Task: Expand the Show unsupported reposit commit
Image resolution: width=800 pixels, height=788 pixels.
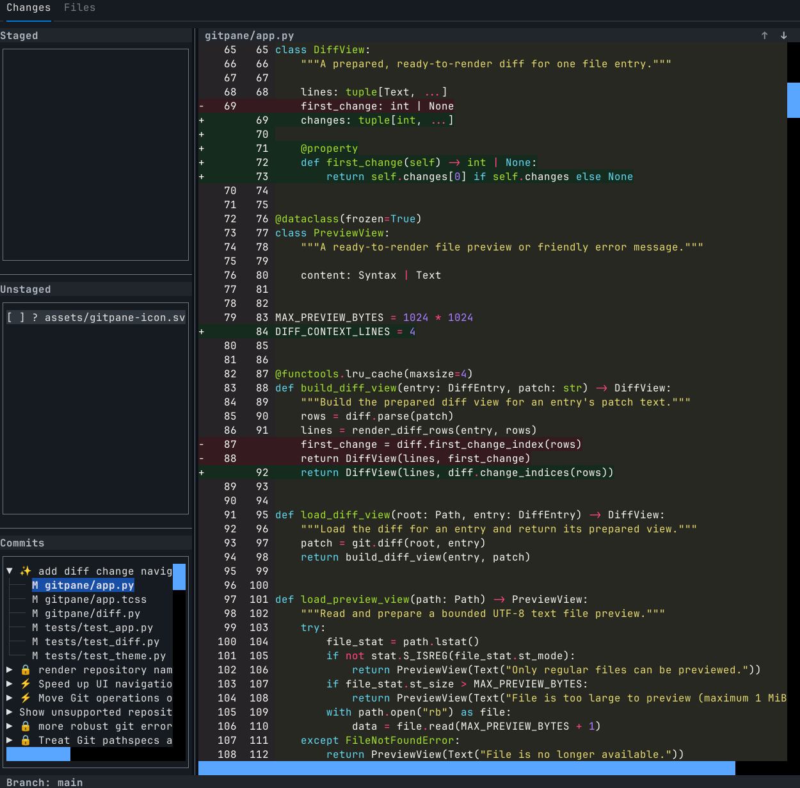Action: [10, 712]
